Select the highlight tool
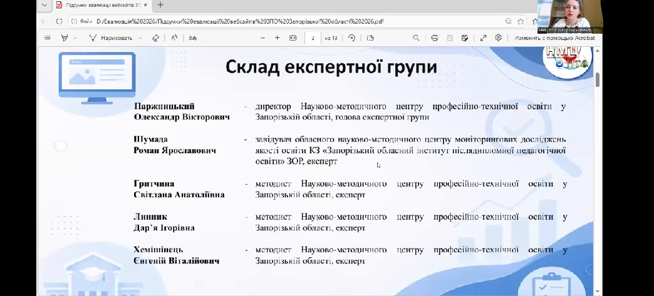This screenshot has width=654, height=296. pos(65,38)
